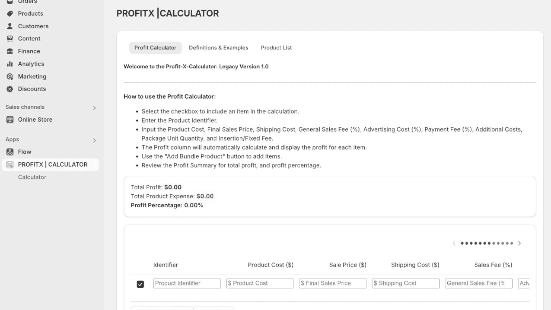Click the Product Identifier input field

[x=187, y=283]
